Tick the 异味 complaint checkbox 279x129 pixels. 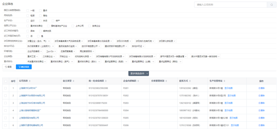point(28,31)
